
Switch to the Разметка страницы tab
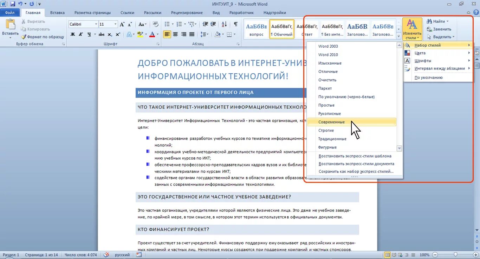[x=92, y=13]
